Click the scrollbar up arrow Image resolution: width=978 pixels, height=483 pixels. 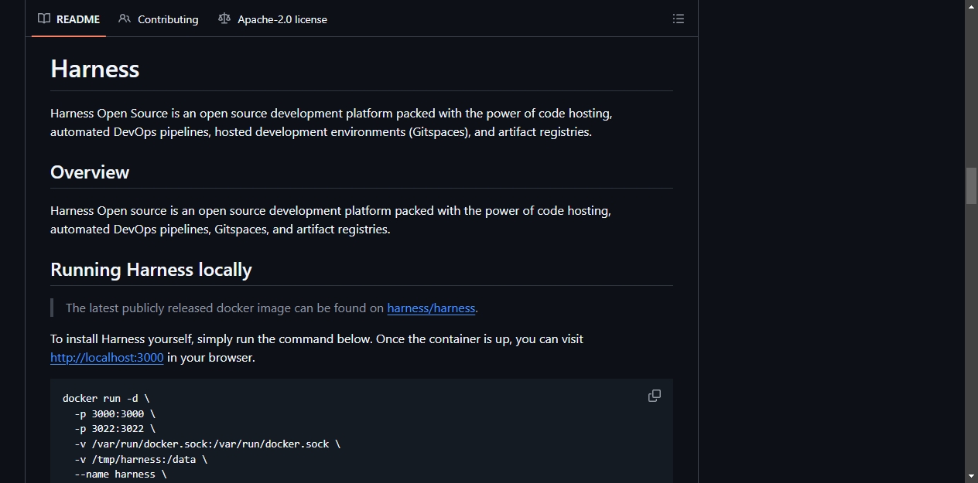(x=971, y=6)
